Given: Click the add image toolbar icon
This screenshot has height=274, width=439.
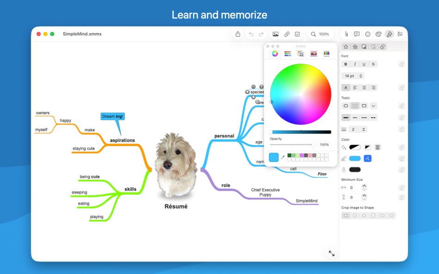Looking at the screenshot, I should (275, 34).
